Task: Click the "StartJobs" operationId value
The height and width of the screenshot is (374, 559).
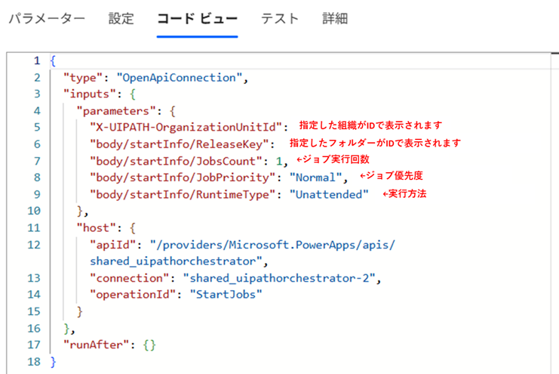Action: click(x=227, y=295)
